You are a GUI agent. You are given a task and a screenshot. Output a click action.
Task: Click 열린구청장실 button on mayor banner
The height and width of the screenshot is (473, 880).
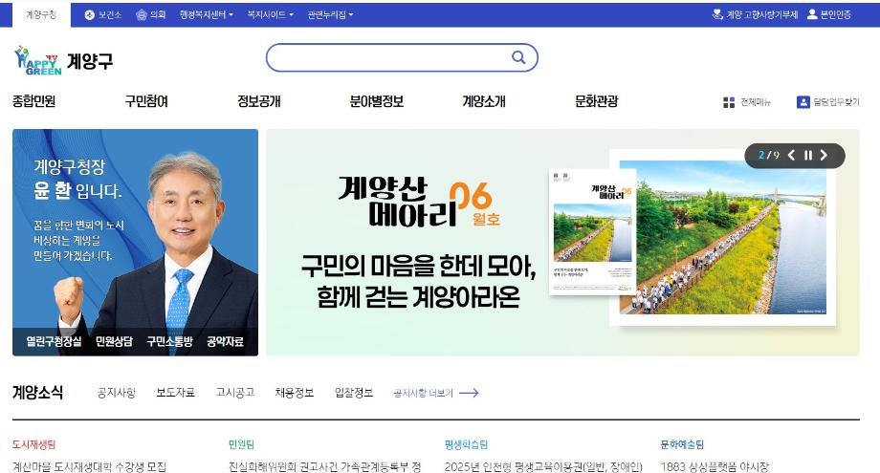[x=54, y=341]
